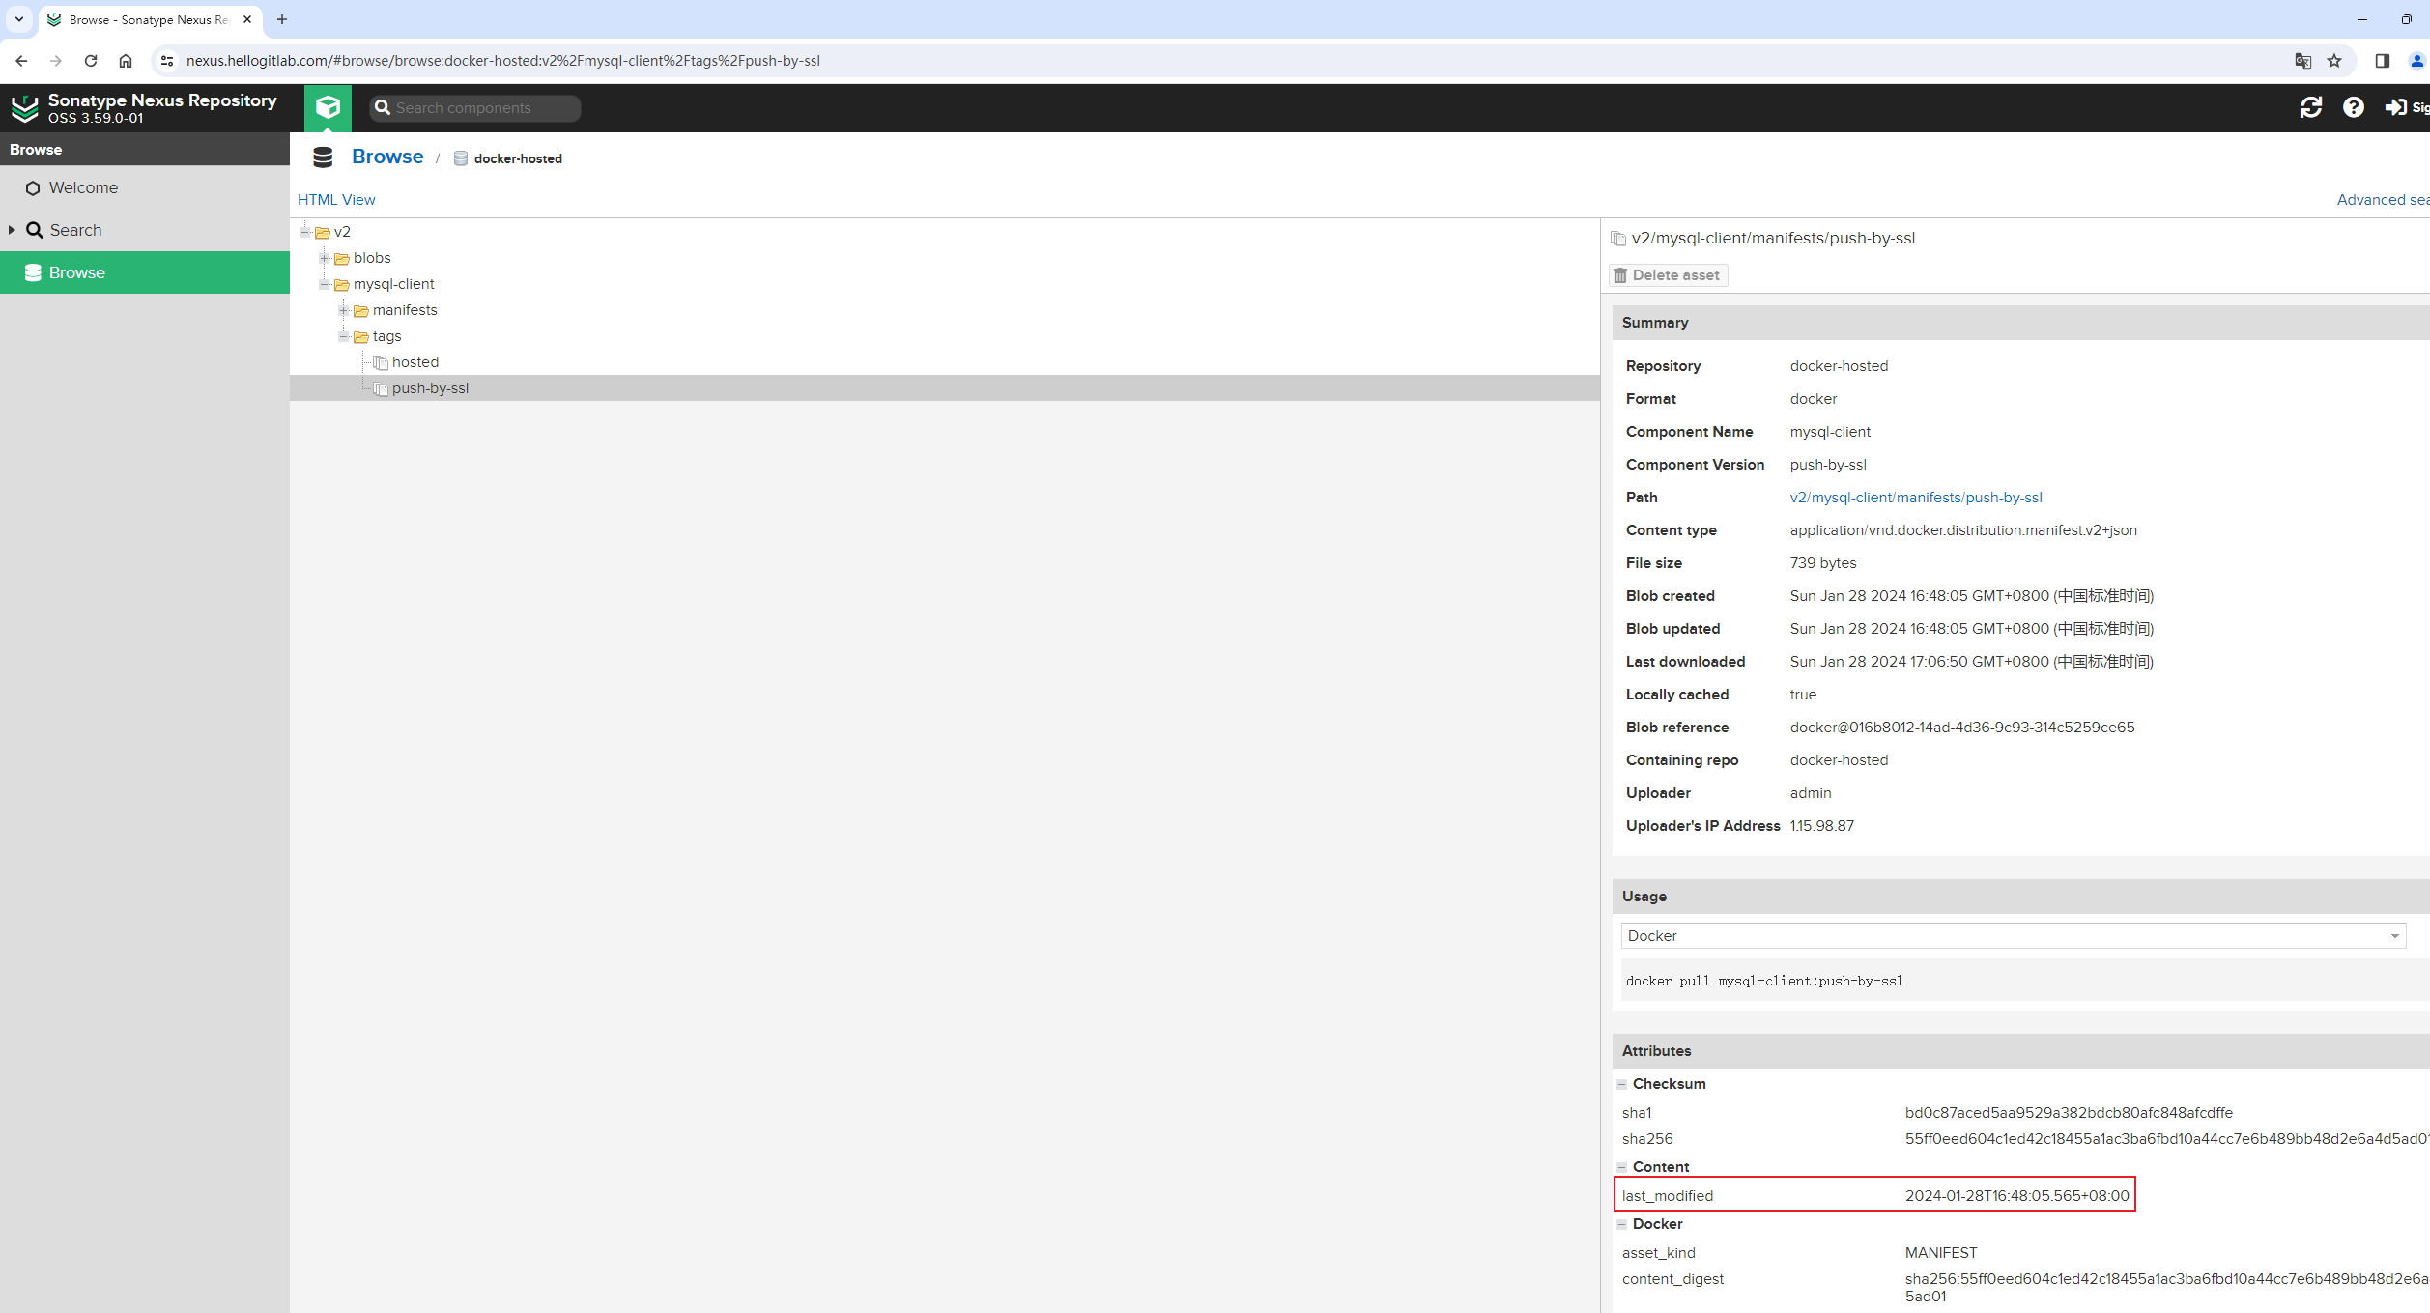Click the database icon beside Browse heading
This screenshot has width=2430, height=1313.
click(x=323, y=157)
